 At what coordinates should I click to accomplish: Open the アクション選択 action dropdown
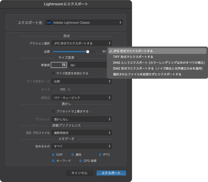[x=82, y=43]
